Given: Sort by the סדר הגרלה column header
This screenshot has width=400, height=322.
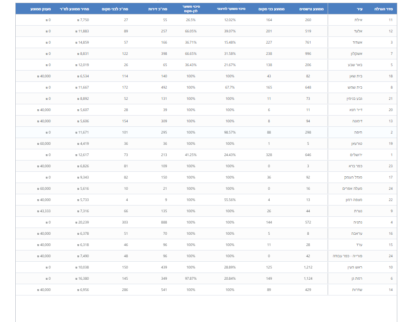Looking at the screenshot, I should pyautogui.click(x=383, y=9).
